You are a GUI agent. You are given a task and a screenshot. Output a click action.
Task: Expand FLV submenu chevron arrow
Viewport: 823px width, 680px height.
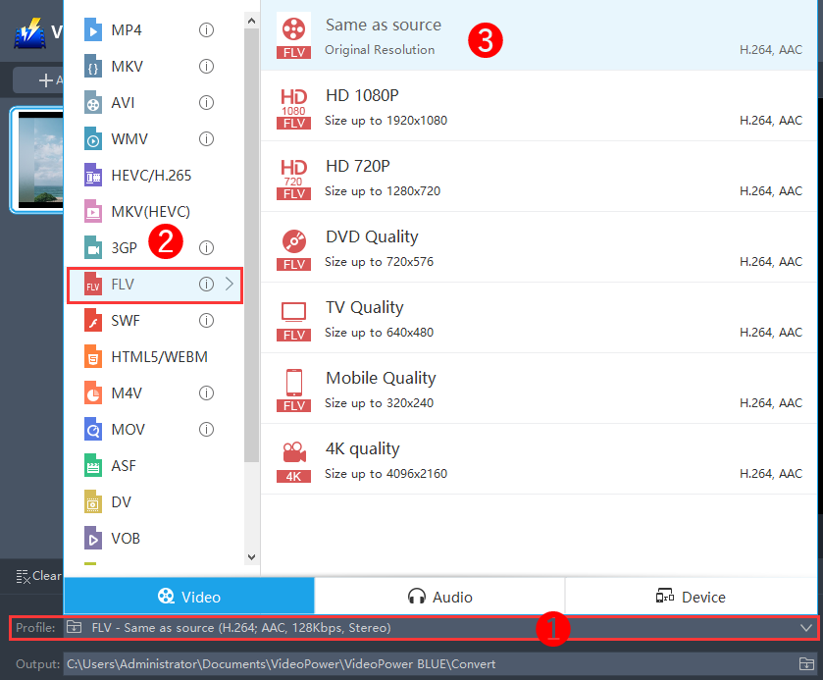tap(230, 285)
